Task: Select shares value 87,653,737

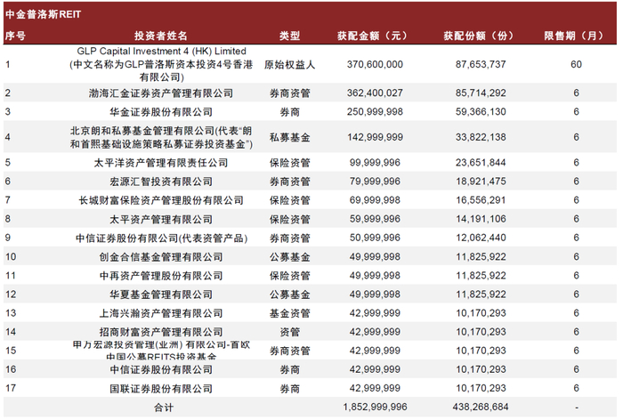Action: coord(481,64)
